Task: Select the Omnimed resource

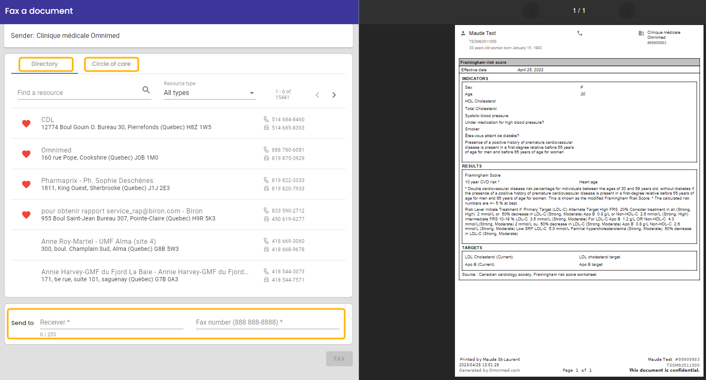Action: pyautogui.click(x=178, y=154)
